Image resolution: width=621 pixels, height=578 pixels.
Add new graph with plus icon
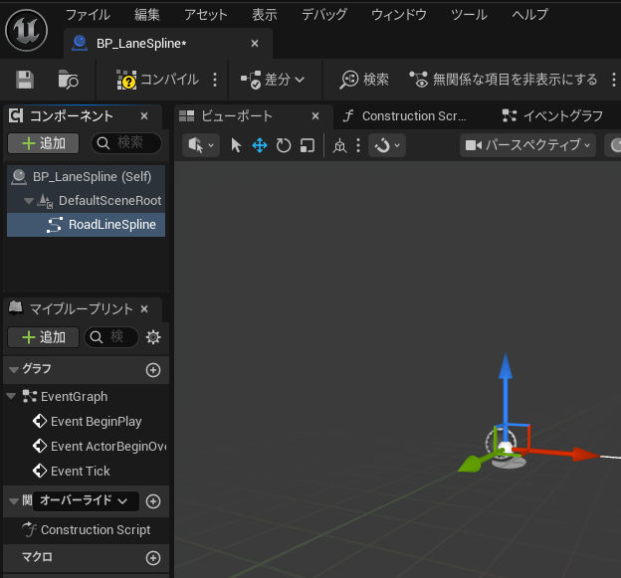coord(153,369)
